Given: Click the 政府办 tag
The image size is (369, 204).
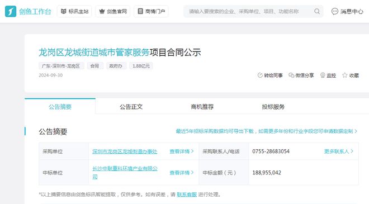Looking at the screenshot, I should tap(116, 66).
